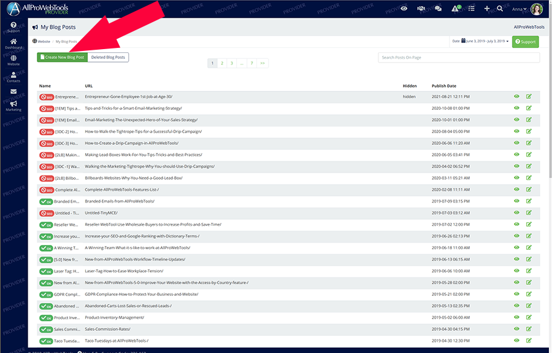Open Marketing in the sidebar
The width and height of the screenshot is (552, 353).
click(x=13, y=106)
